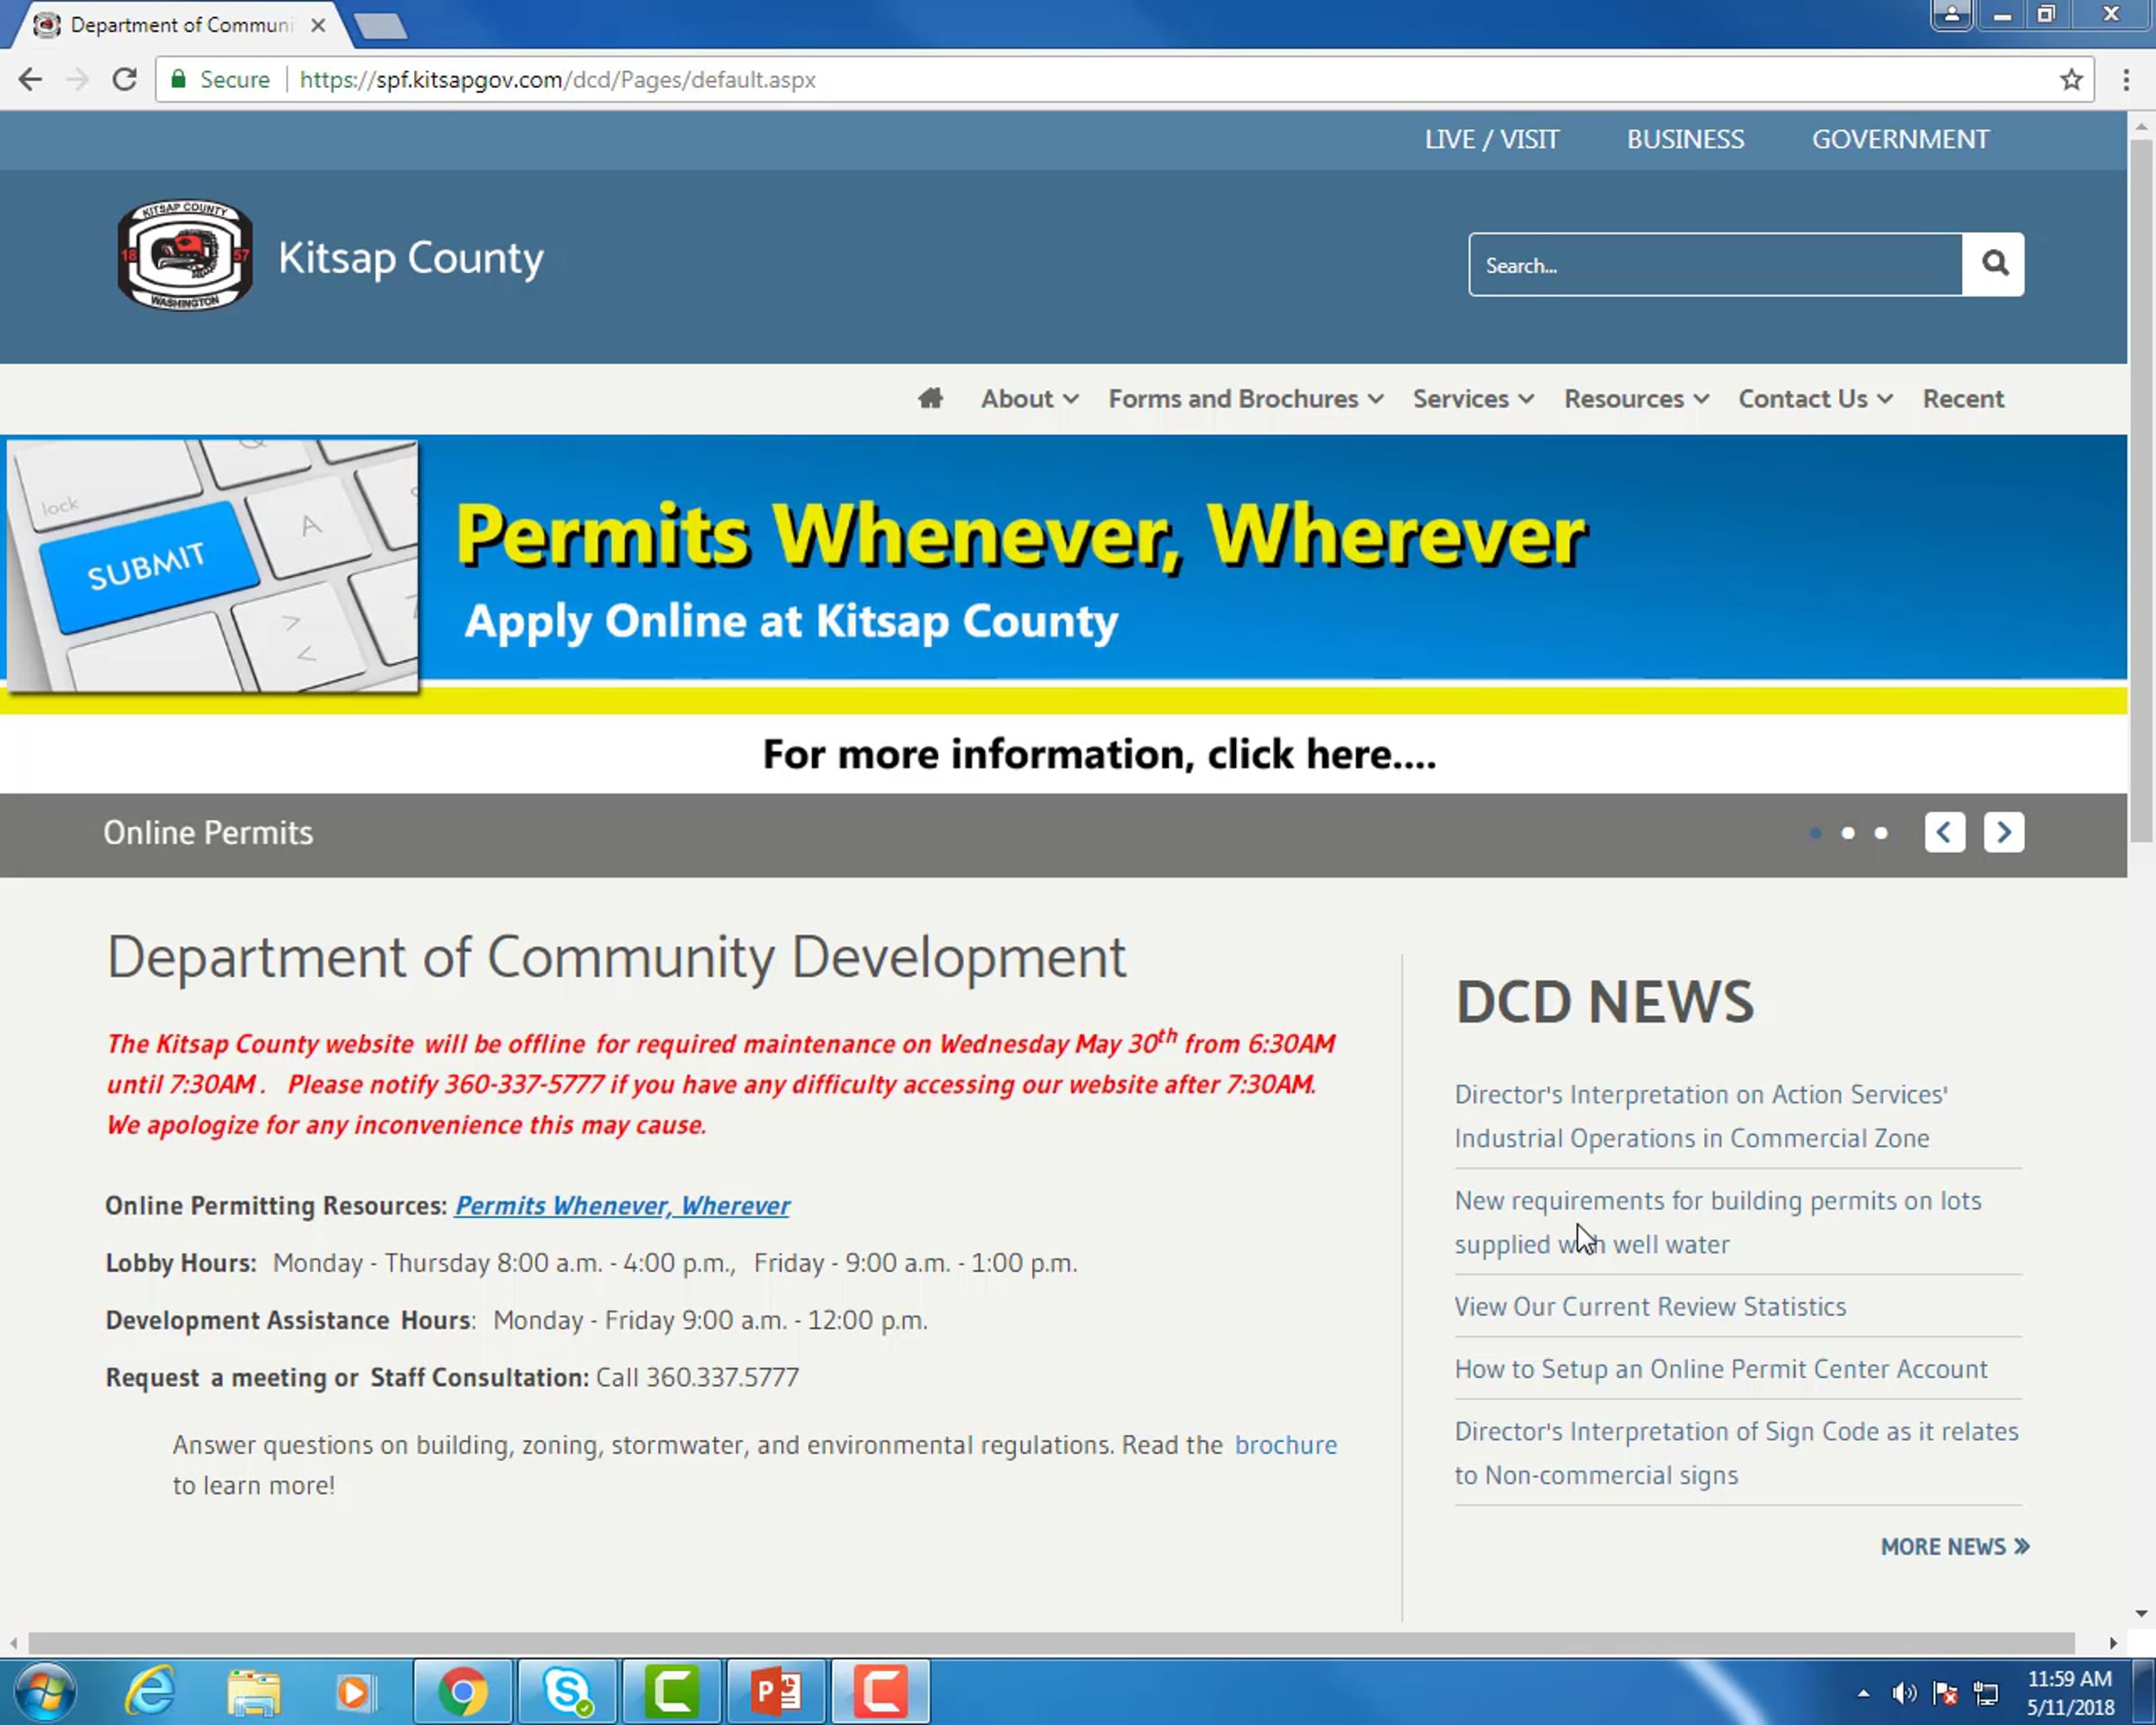Open Permits Whenever, Wherever link
This screenshot has width=2156, height=1725.
[x=622, y=1206]
